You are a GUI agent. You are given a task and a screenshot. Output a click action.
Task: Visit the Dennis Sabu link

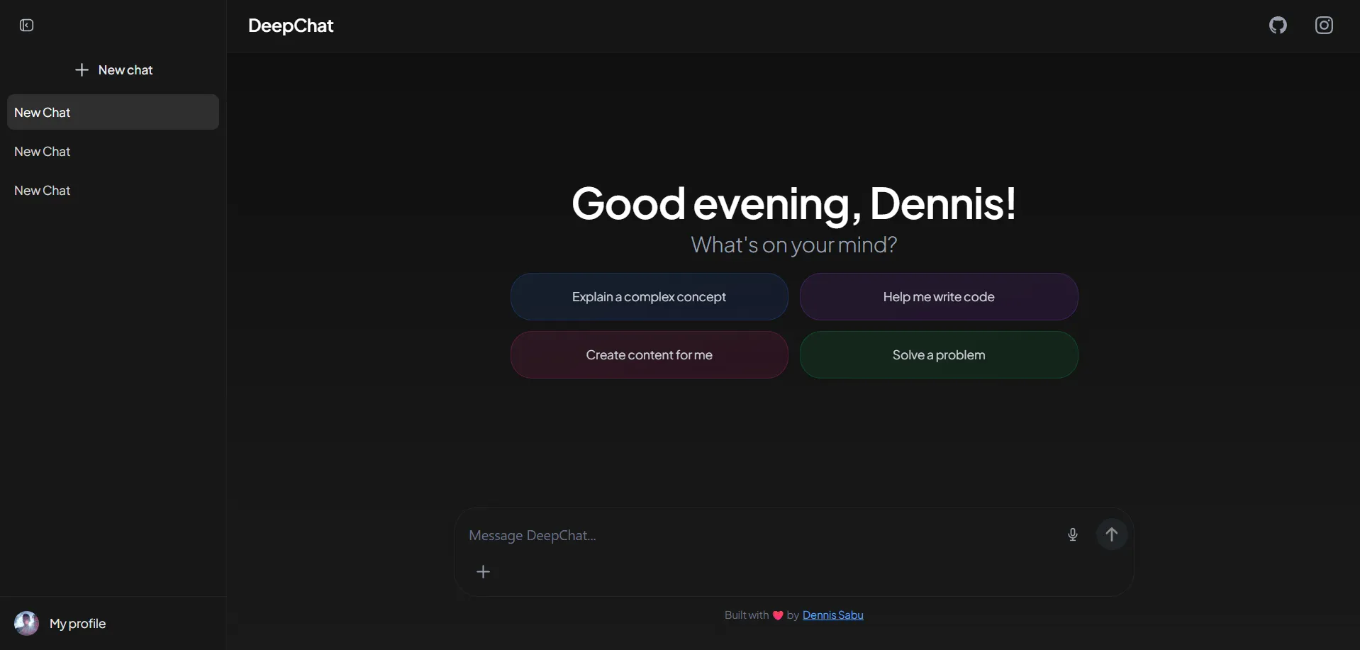(833, 615)
